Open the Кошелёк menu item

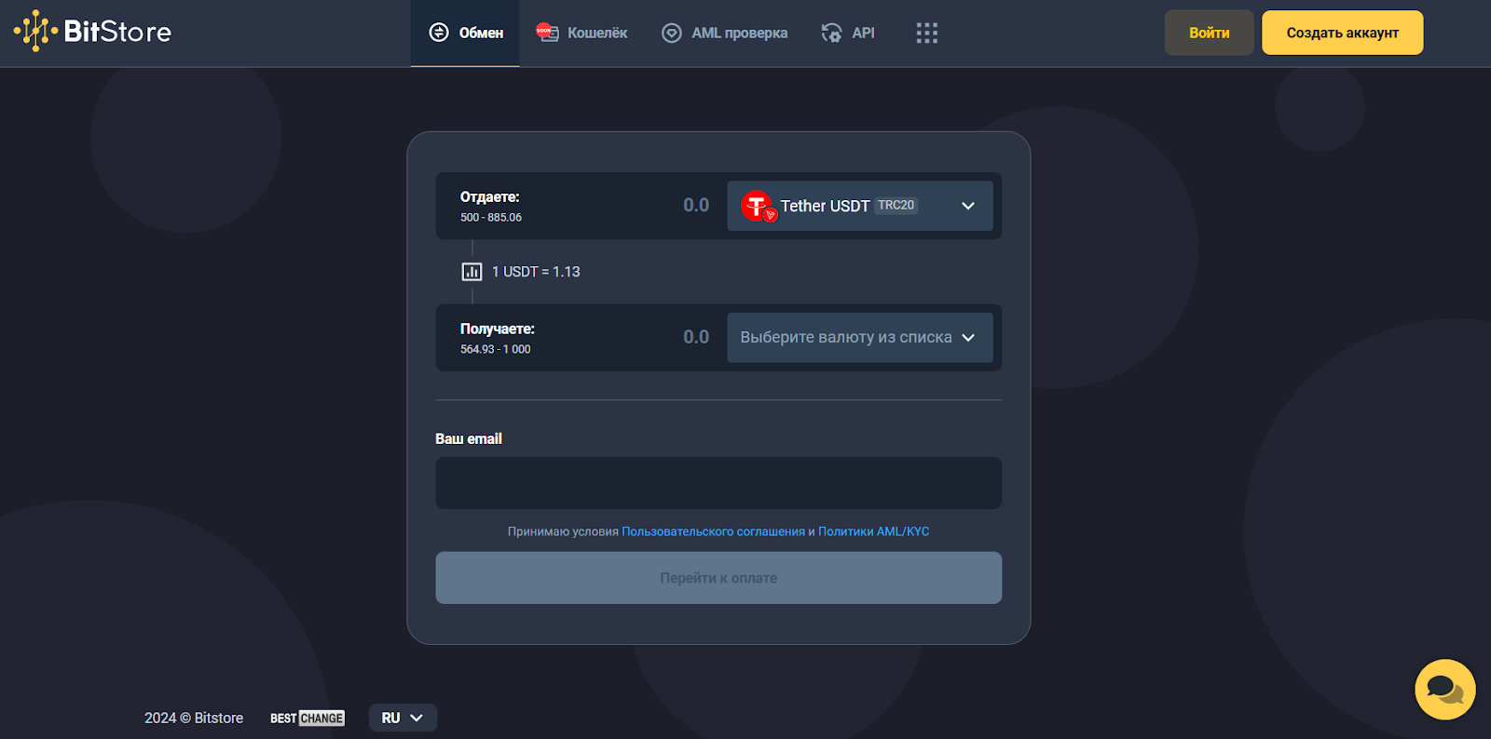596,34
